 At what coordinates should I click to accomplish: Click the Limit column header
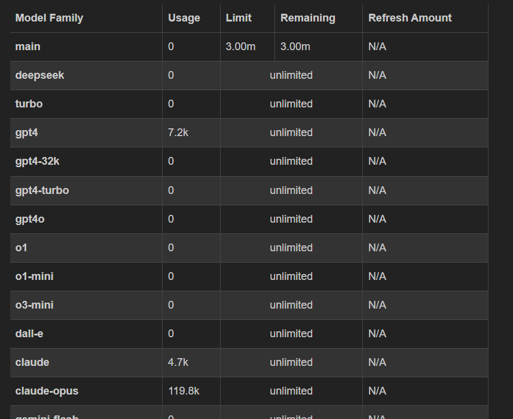coord(239,18)
